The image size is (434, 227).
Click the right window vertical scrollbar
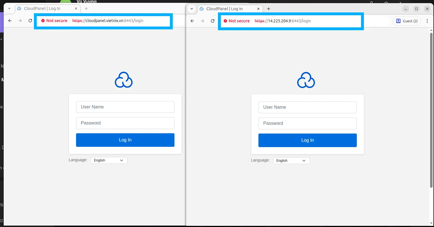431,110
